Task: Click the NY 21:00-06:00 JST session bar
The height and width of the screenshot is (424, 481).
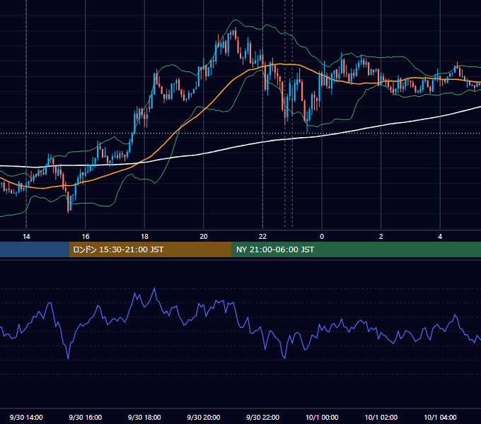Action: 356,249
